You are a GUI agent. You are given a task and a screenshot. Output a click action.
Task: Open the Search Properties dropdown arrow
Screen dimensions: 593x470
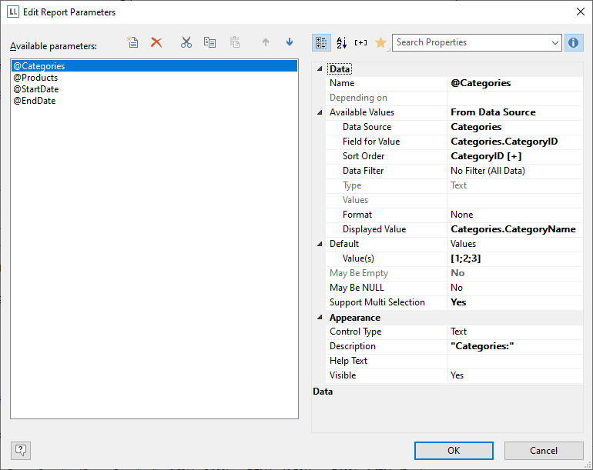(x=554, y=43)
